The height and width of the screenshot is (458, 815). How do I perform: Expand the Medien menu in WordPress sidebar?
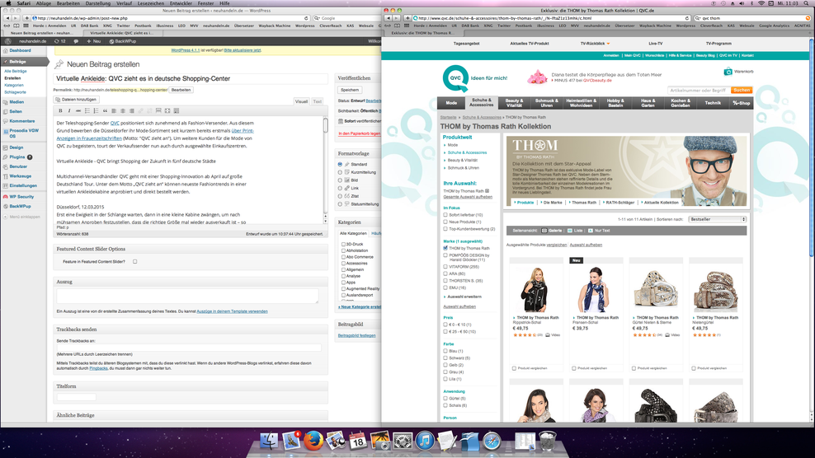pos(16,102)
